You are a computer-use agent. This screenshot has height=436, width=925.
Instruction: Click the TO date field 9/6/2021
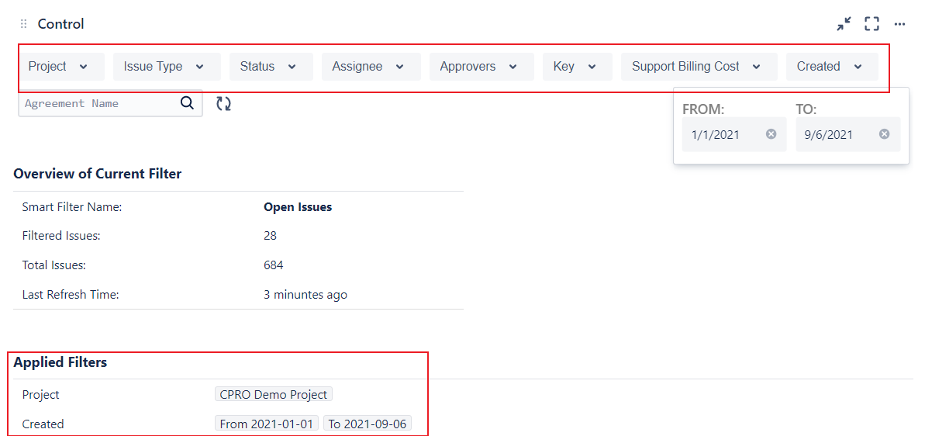click(x=847, y=134)
